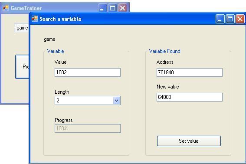
Task: Open the Length dropdown arrow
Action: (116, 101)
